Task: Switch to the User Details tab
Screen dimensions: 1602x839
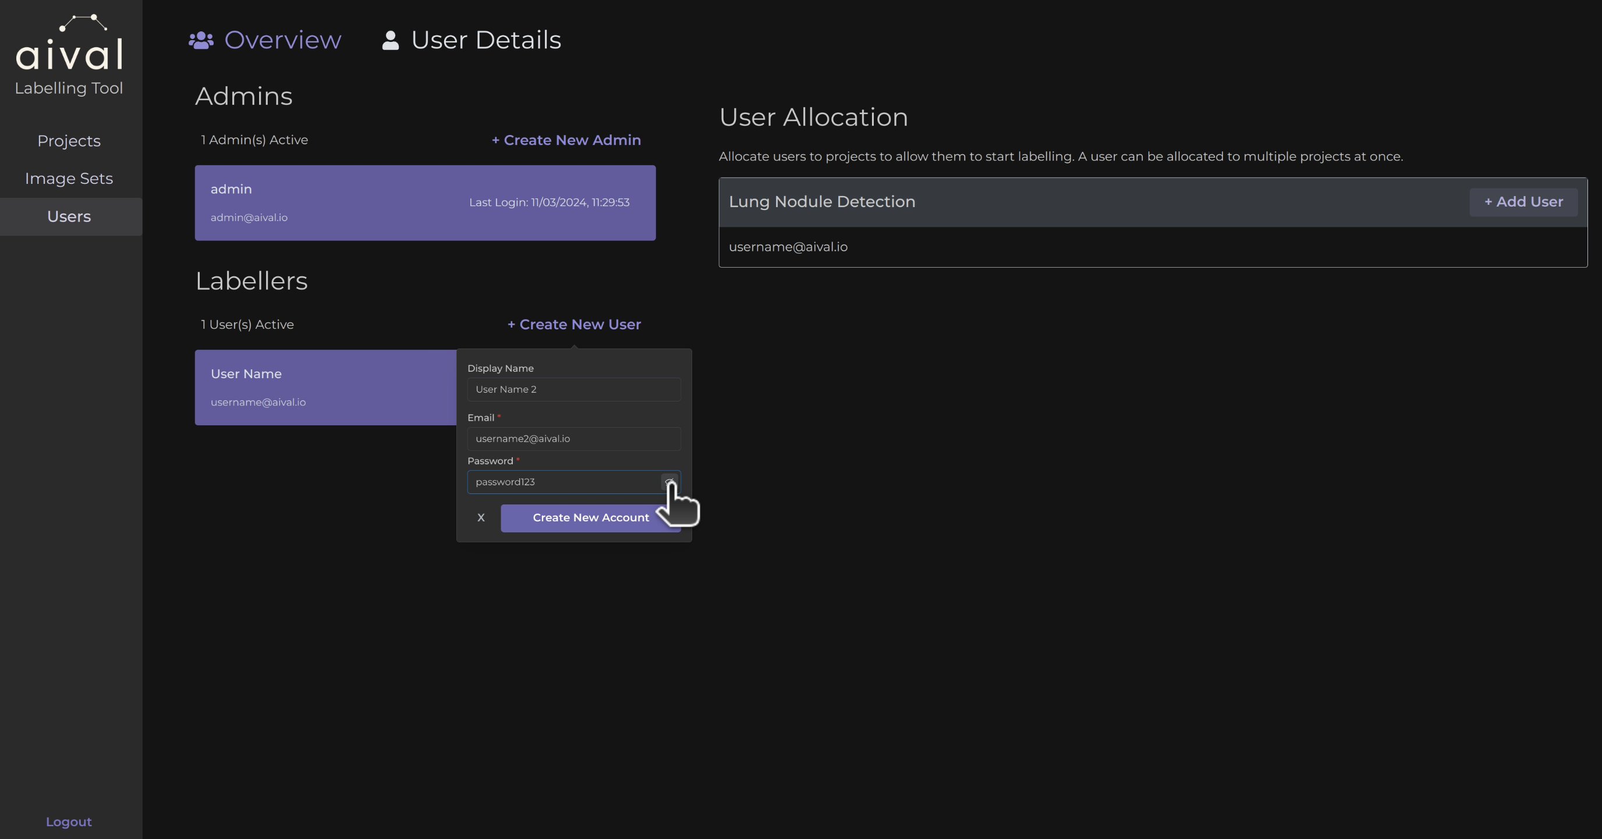Action: [x=472, y=40]
